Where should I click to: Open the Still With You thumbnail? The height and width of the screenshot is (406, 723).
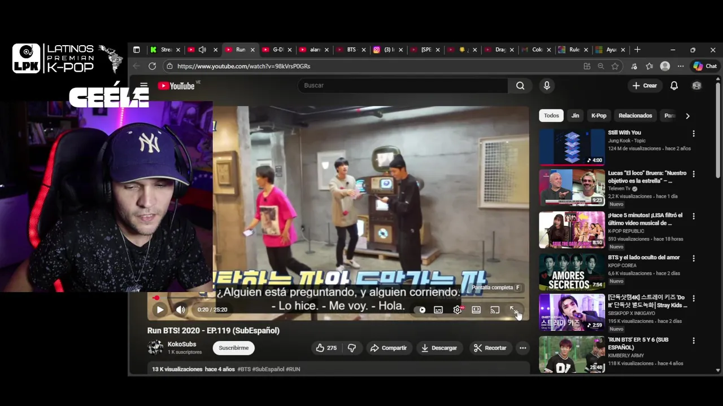pos(572,147)
